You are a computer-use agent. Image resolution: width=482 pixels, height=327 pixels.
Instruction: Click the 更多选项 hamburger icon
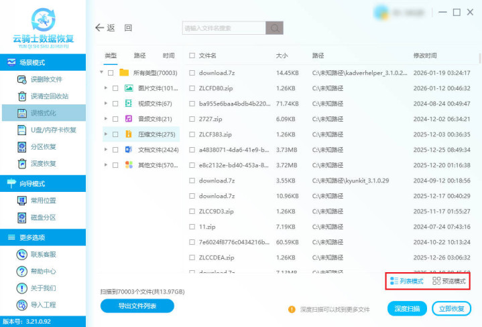pyautogui.click(x=11, y=237)
